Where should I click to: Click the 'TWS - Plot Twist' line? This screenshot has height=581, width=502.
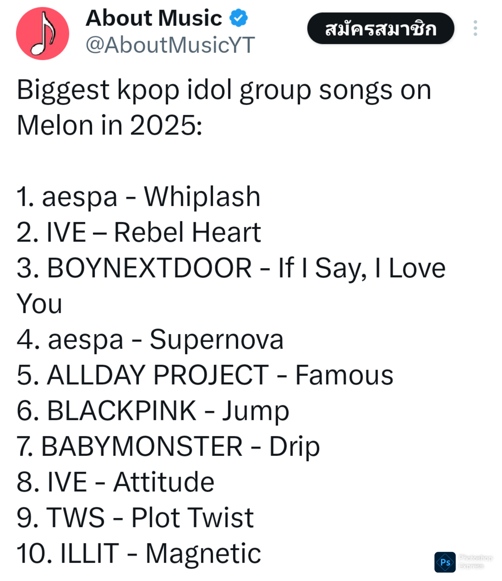pos(135,518)
